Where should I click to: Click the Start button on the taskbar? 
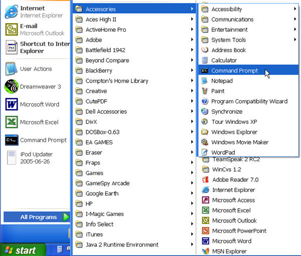pos(23,250)
